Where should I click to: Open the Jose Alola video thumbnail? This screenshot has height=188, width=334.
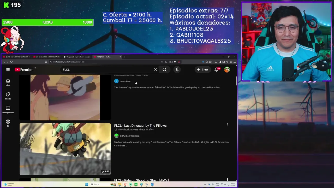click(x=65, y=98)
